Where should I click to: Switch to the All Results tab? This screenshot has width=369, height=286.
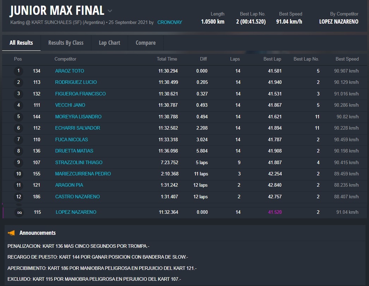pos(21,43)
